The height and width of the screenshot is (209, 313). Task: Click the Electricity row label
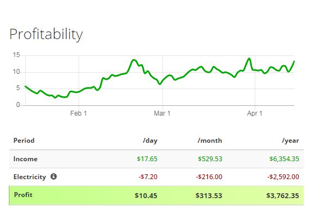coord(30,177)
